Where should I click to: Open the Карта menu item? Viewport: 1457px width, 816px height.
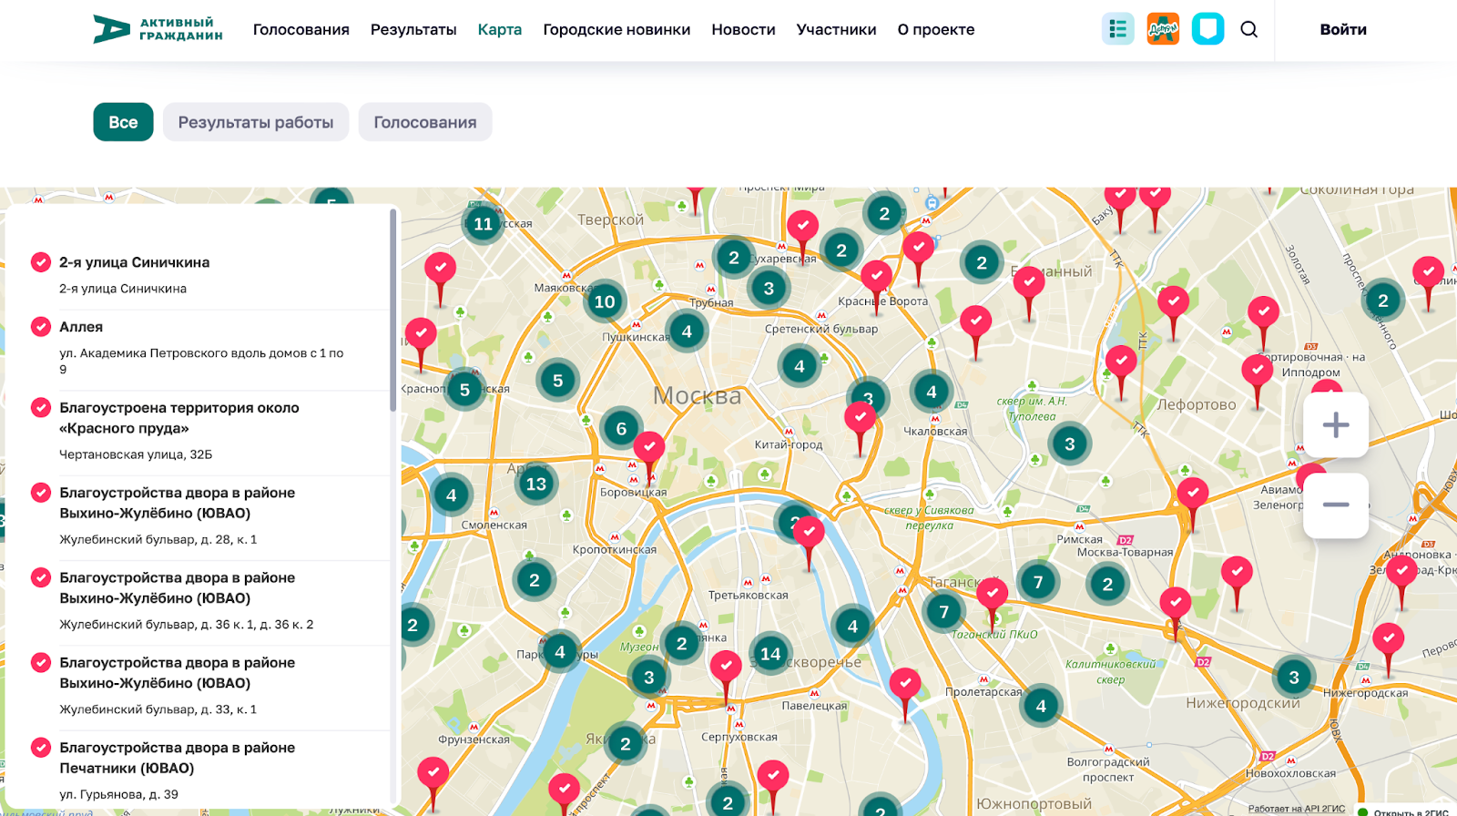[x=499, y=29]
